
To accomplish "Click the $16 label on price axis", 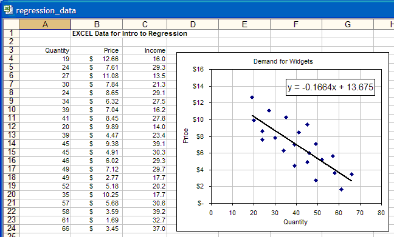I will point(198,69).
